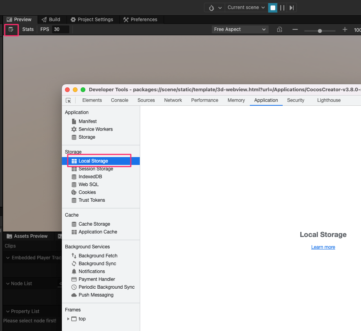
Task: Follow the Learn more link
Action: tap(323, 247)
